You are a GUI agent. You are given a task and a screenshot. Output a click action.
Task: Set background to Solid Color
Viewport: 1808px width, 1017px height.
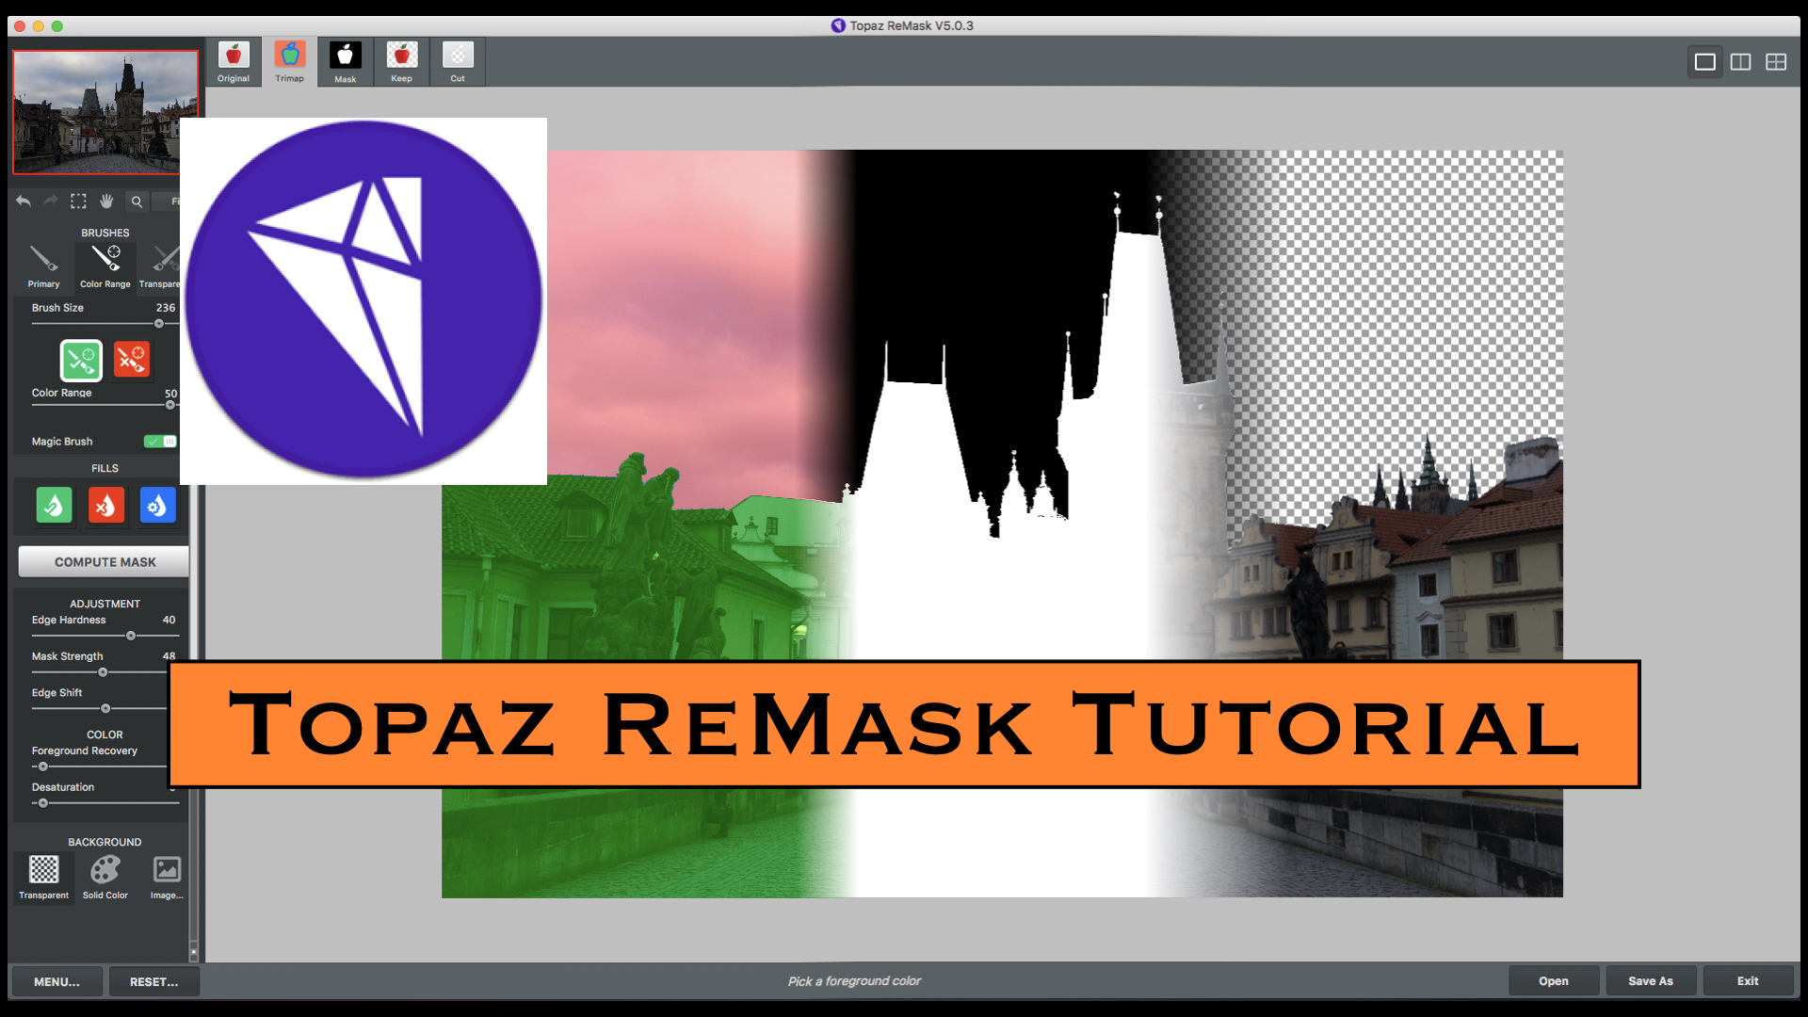(105, 877)
